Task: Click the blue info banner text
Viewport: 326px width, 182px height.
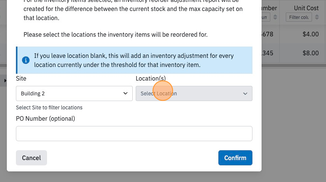Action: (x=134, y=61)
